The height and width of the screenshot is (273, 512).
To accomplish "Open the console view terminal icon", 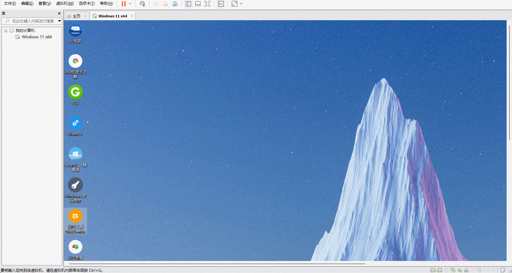I will point(221,4).
